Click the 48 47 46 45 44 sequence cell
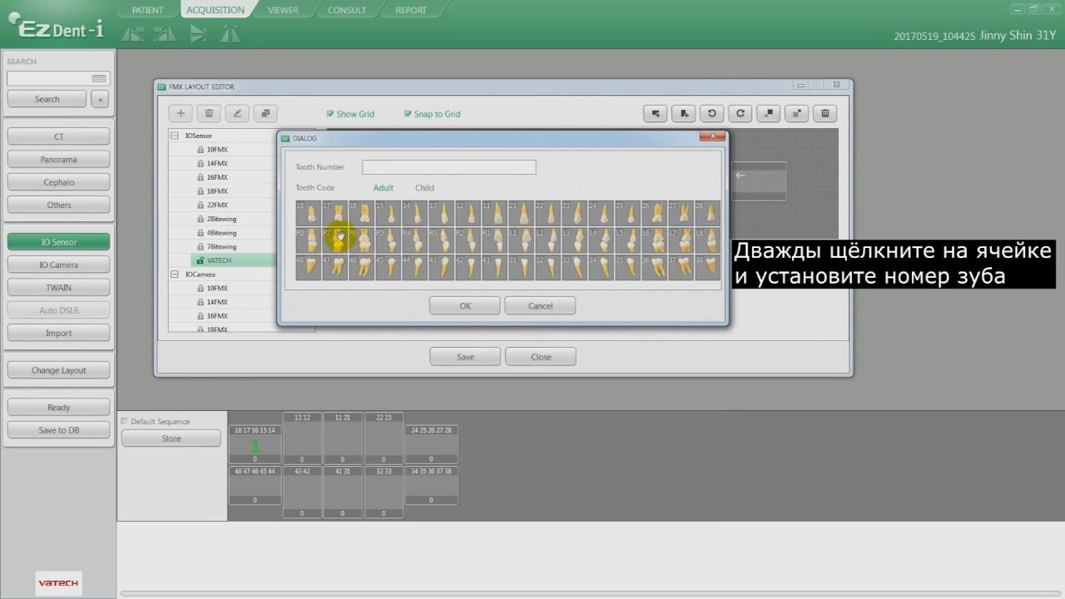This screenshot has width=1065, height=599. [x=255, y=485]
